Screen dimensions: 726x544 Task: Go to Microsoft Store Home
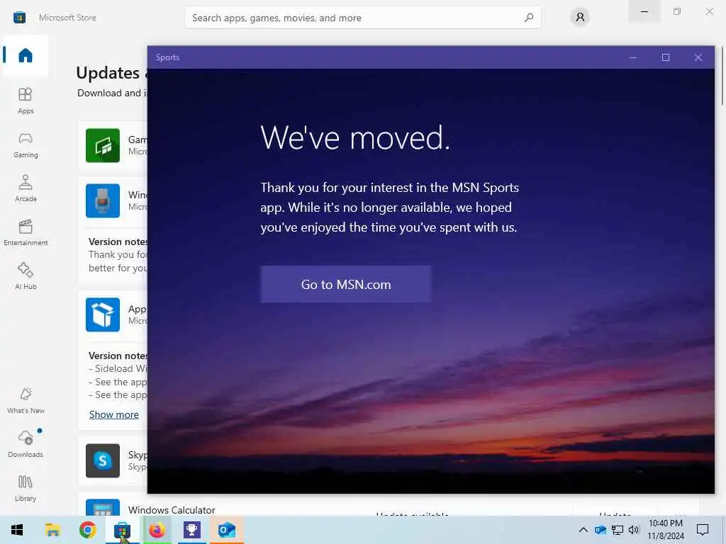pyautogui.click(x=26, y=55)
